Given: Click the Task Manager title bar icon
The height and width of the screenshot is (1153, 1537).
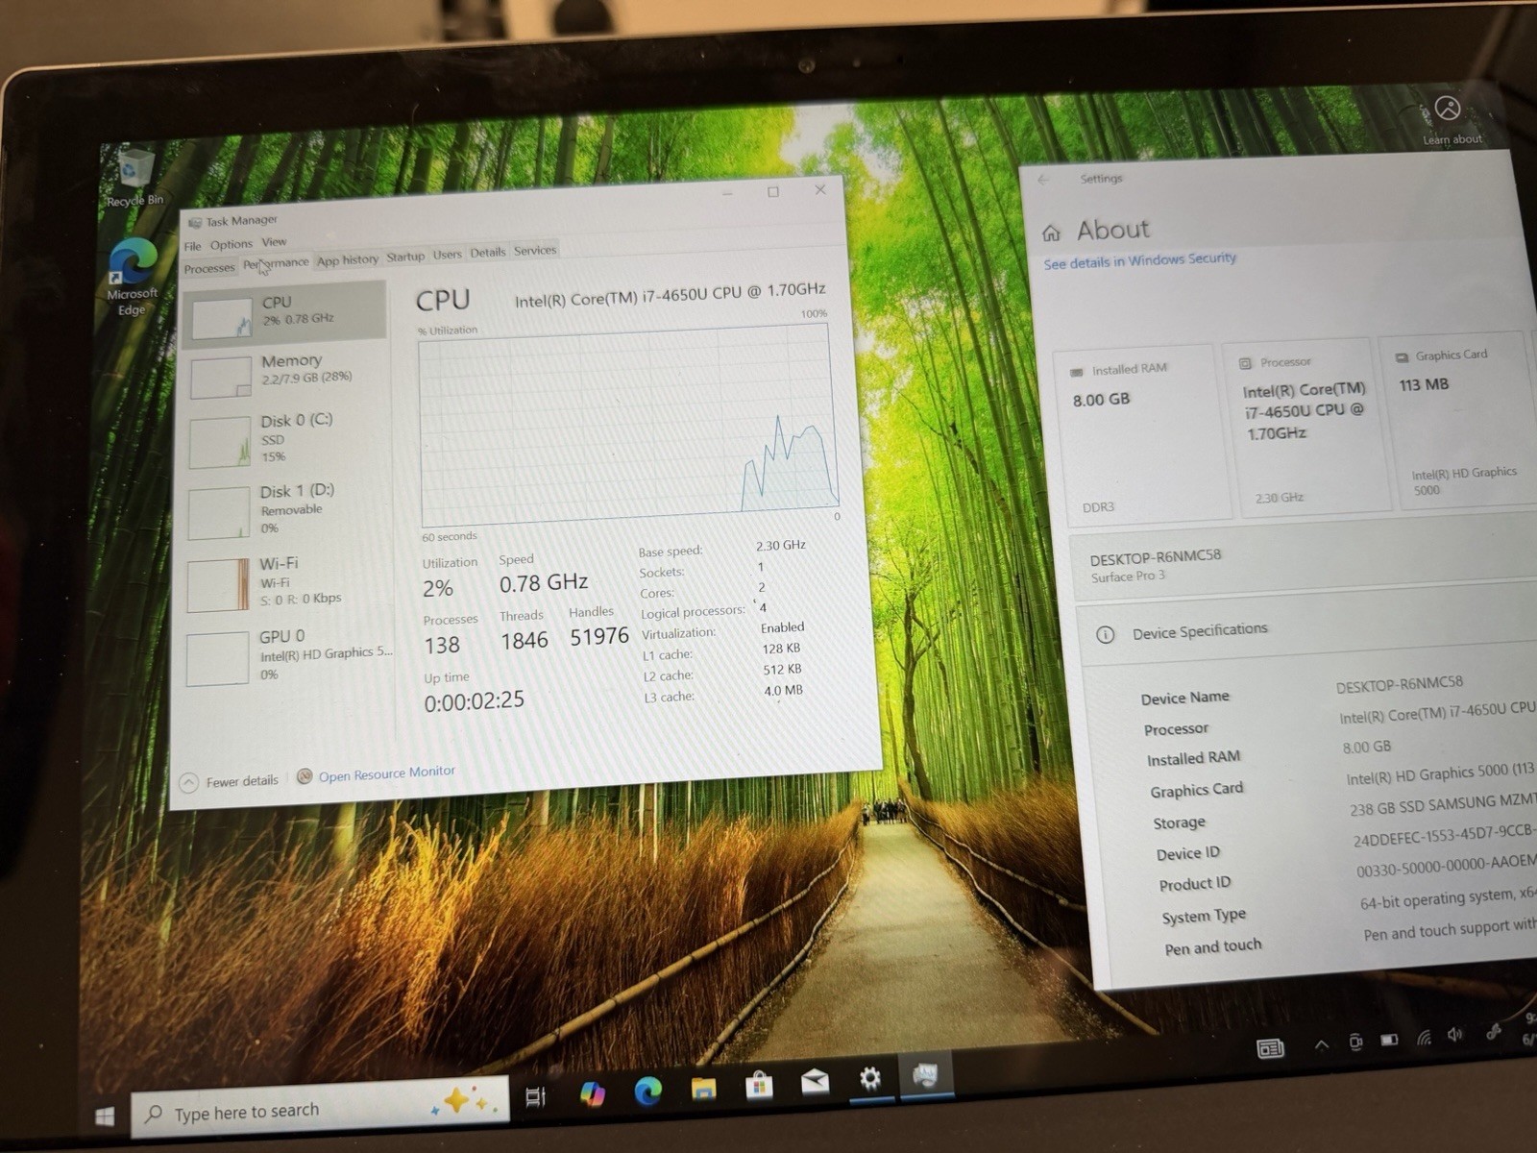Looking at the screenshot, I should 195,222.
